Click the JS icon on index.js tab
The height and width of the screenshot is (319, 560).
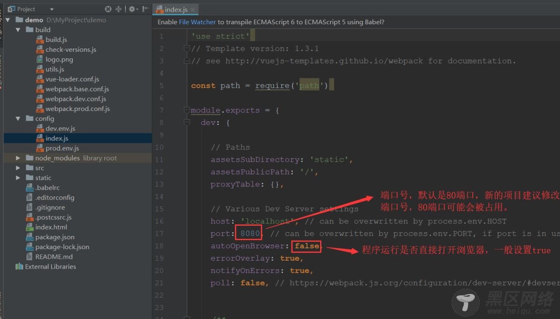coord(160,9)
